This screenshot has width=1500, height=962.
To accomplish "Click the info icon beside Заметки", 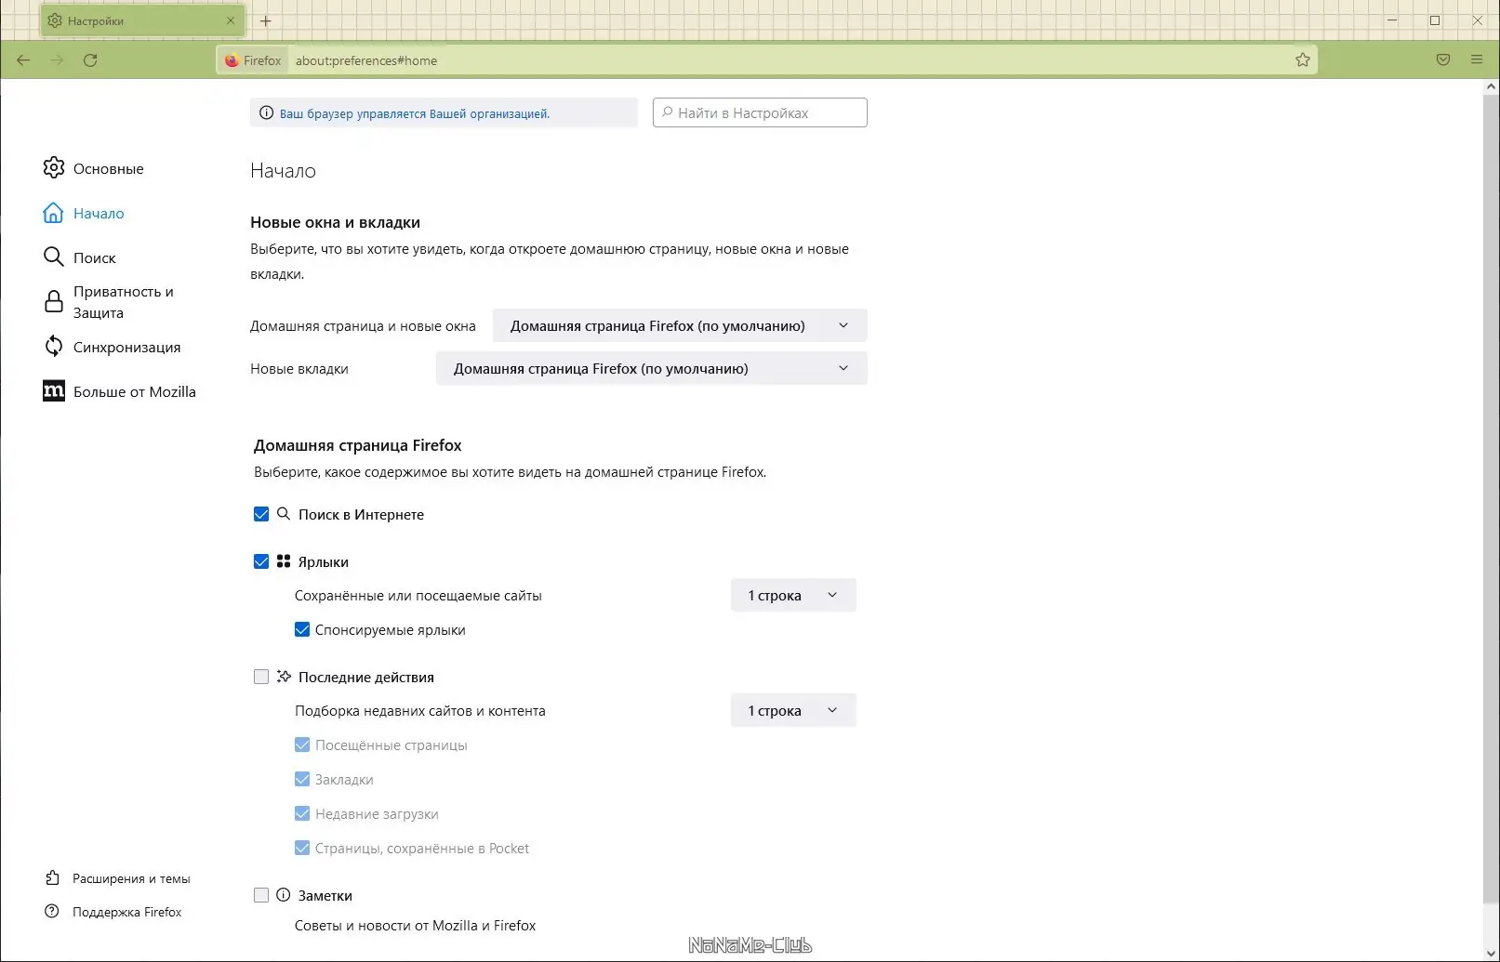I will coord(284,895).
